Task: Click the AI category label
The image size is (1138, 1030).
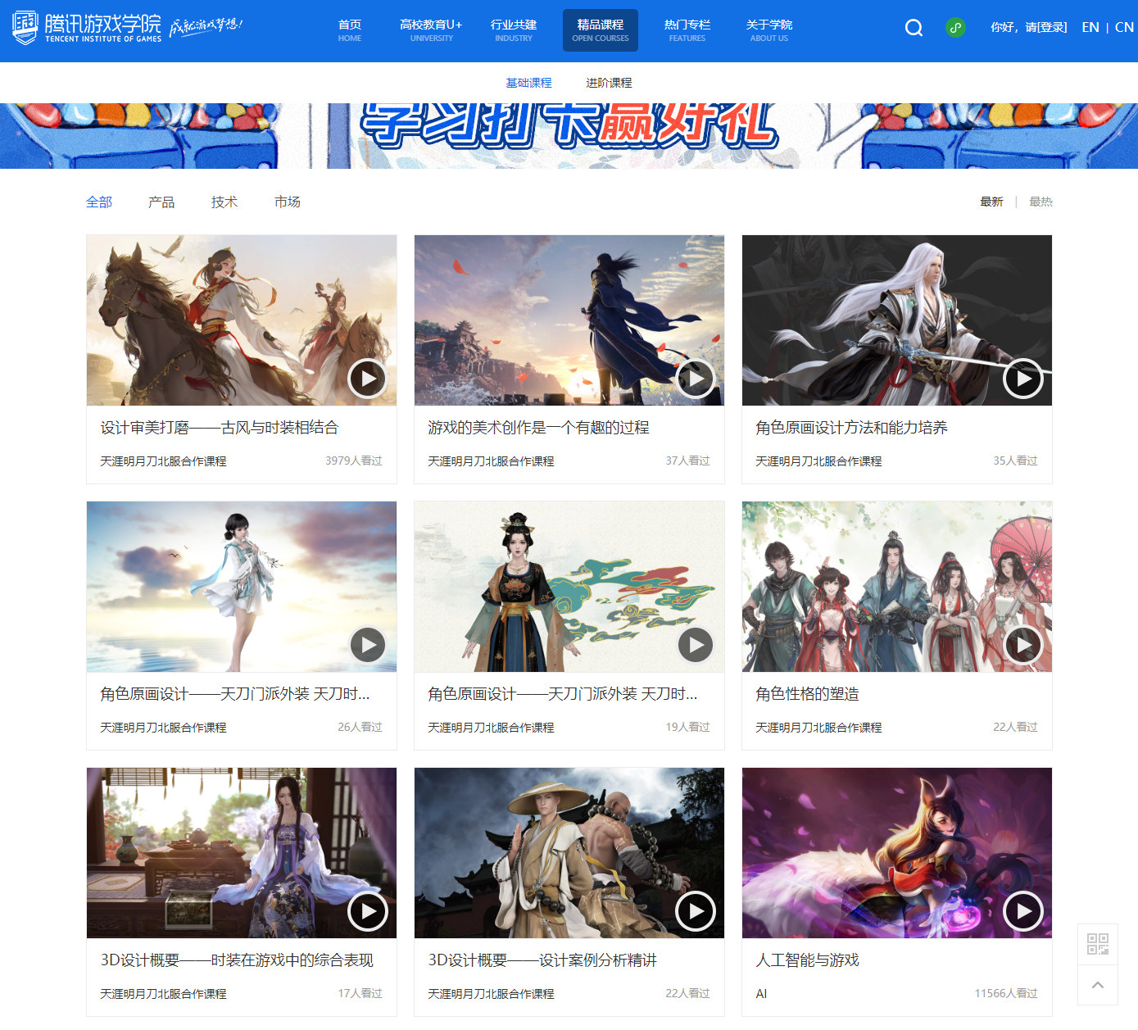Action: click(x=761, y=994)
